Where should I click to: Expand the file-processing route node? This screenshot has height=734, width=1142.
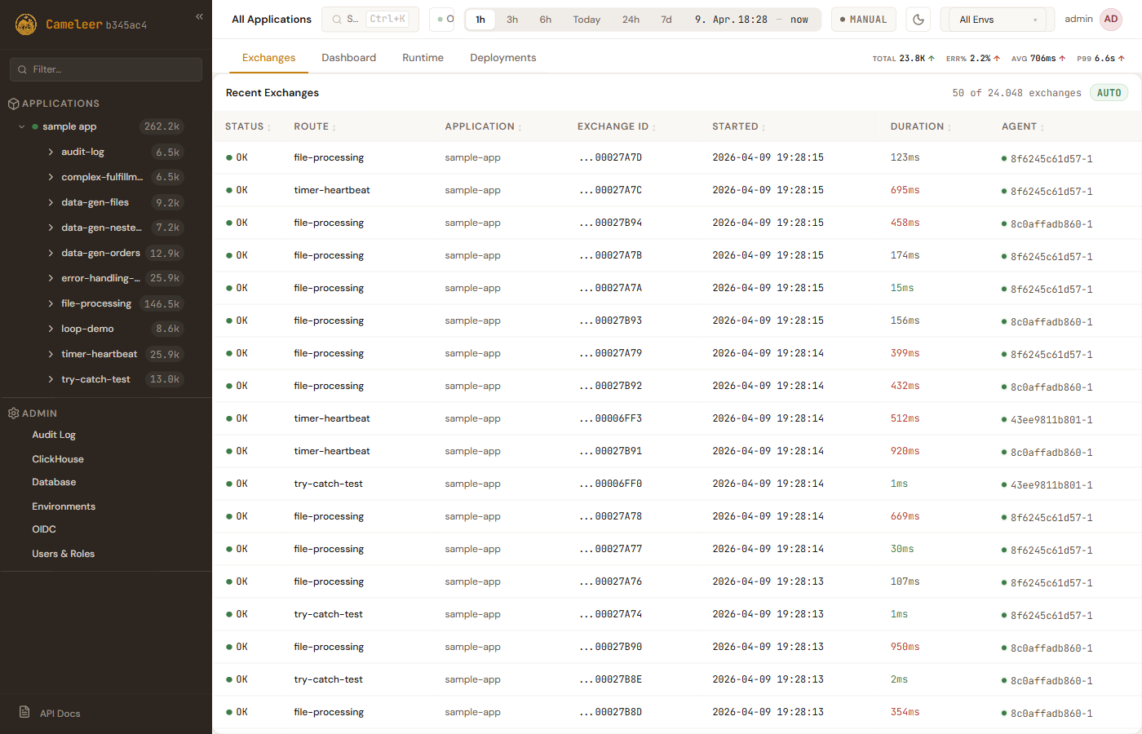(x=51, y=303)
